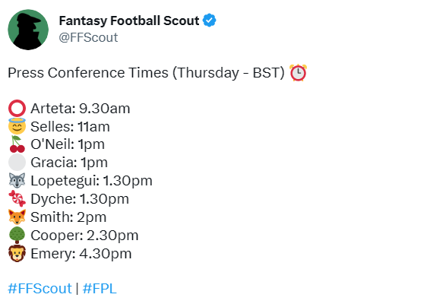
Task: Open the #FPL hashtag
Action: (100, 288)
